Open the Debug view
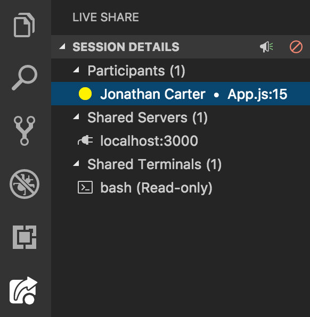This screenshot has width=310, height=317. click(25, 184)
